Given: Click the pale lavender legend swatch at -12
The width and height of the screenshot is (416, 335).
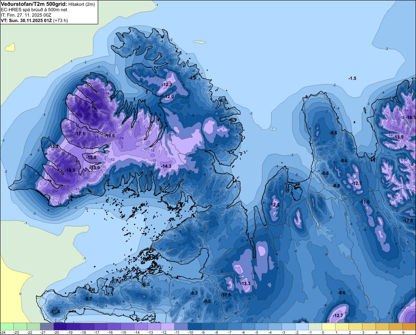Looking at the screenshot, I should (168, 326).
